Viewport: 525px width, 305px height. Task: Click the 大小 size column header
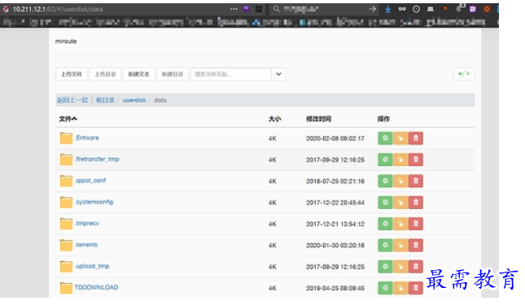[x=274, y=119]
